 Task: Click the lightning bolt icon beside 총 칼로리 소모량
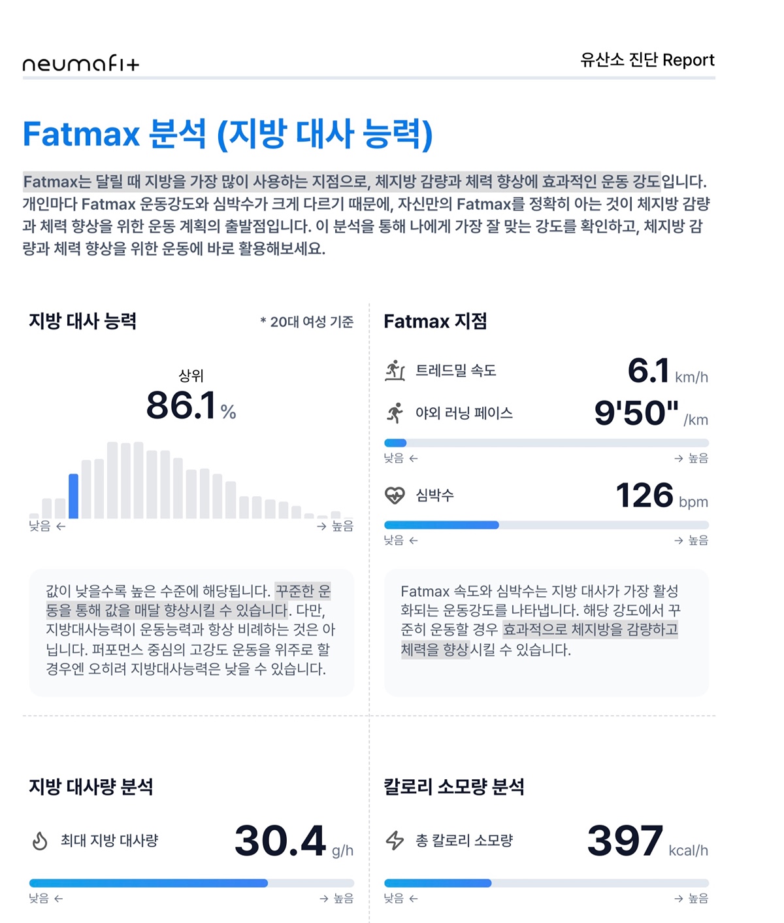395,841
